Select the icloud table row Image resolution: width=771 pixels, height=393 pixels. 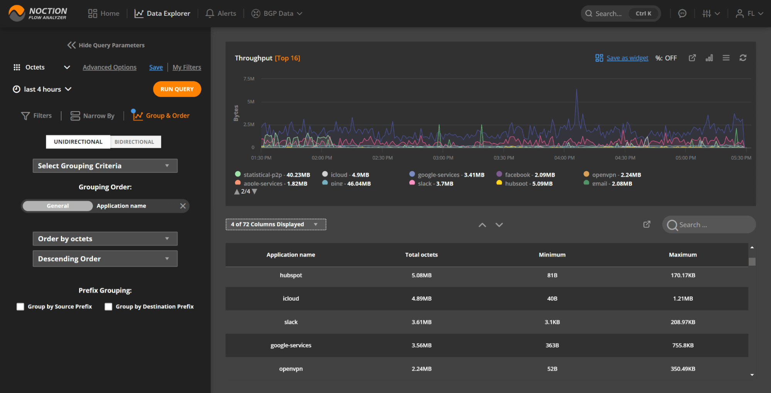[x=487, y=299]
